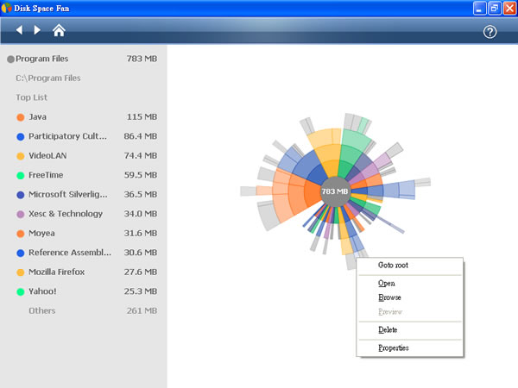Viewport: 518px width, 388px height.
Task: Select Microsoft Silverlight list entry
Action: coord(69,195)
